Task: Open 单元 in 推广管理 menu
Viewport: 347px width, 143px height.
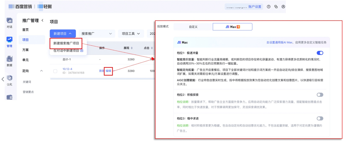Action: tap(25, 60)
